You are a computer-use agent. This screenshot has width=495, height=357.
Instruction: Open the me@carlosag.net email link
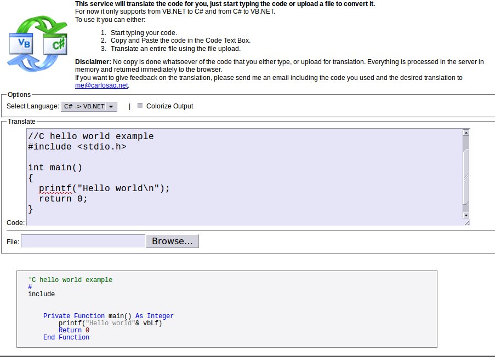[101, 85]
